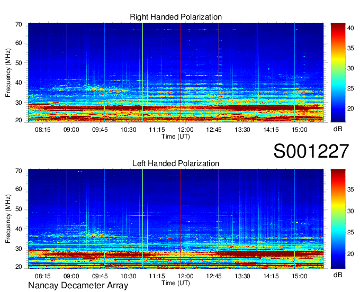The image size is (360, 292).
Task: Click the 14:15 time tick of Right Handed plot
Action: [x=271, y=130]
